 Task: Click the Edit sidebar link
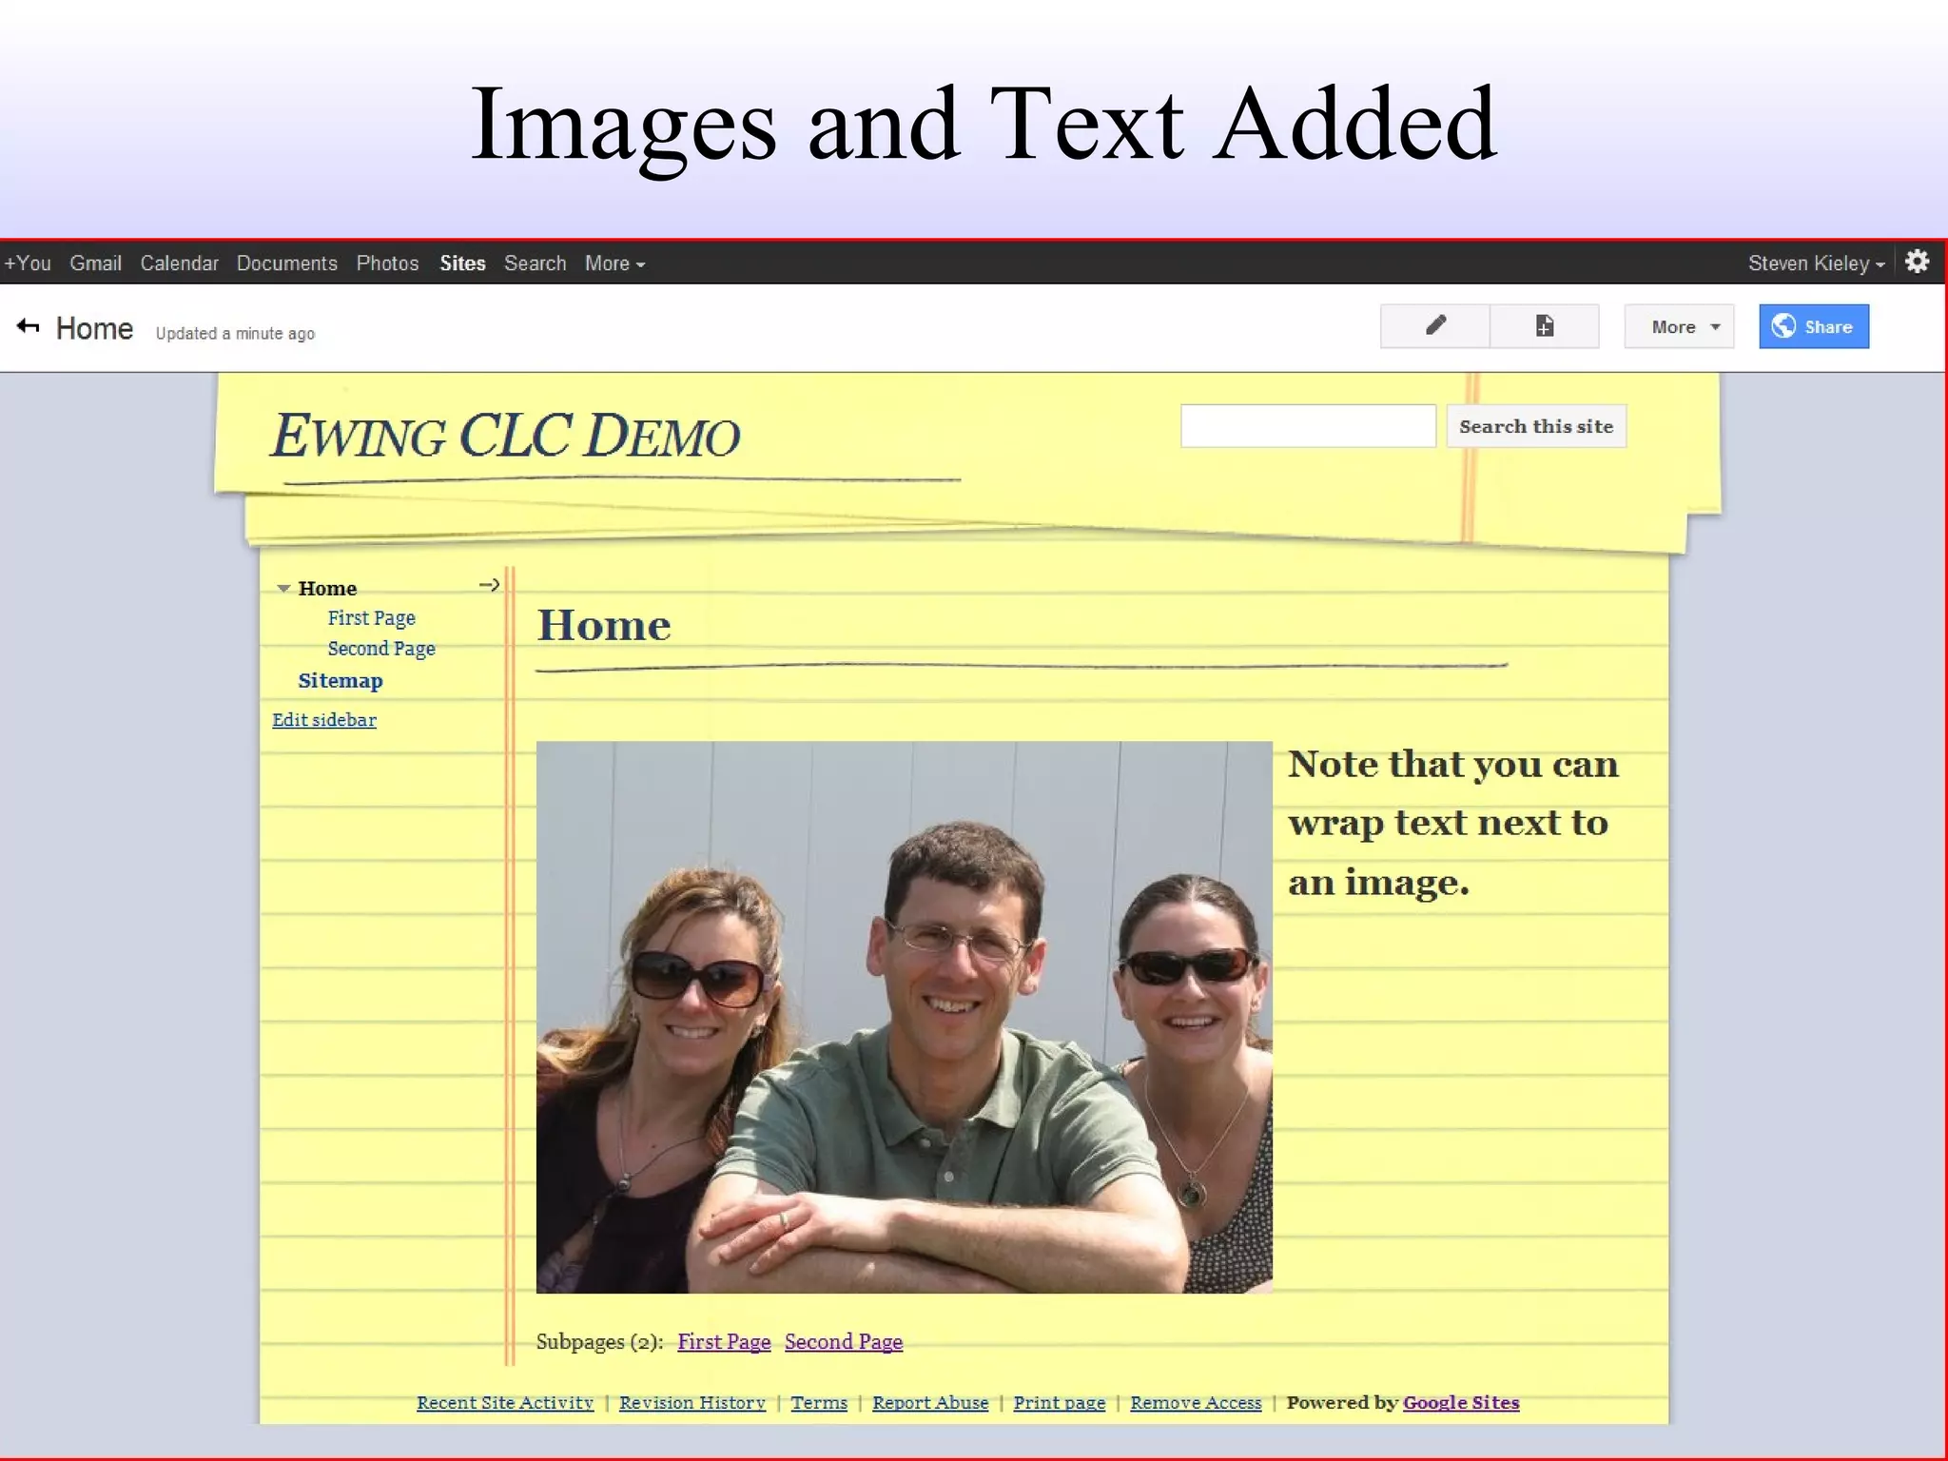tap(324, 720)
